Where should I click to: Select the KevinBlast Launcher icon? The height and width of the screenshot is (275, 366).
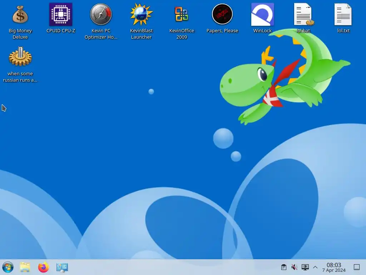click(141, 14)
